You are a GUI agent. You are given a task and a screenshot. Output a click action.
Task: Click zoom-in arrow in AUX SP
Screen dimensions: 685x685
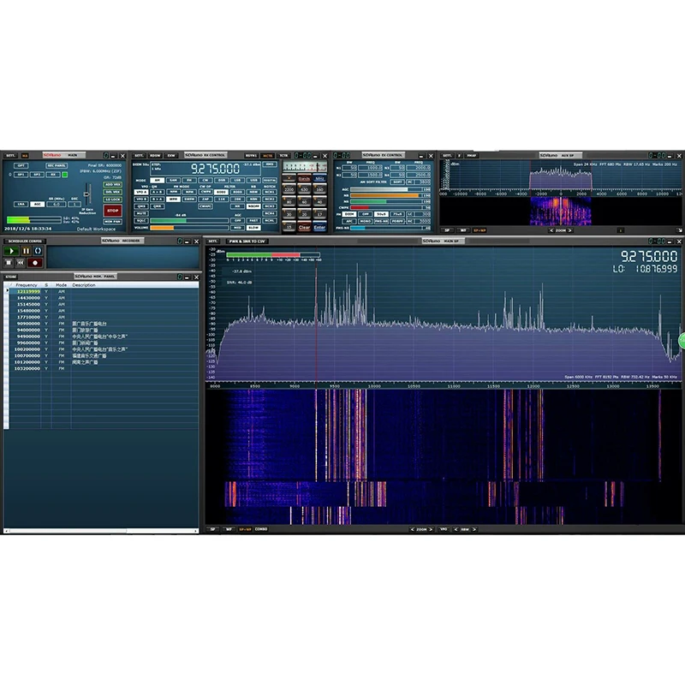click(569, 230)
